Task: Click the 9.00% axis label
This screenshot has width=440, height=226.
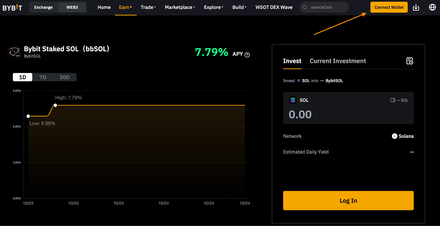Action: pyautogui.click(x=17, y=91)
